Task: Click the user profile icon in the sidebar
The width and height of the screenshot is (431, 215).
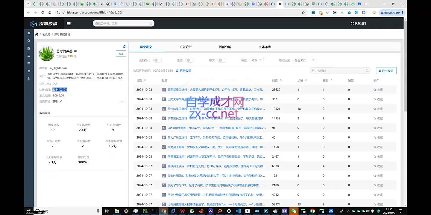Action: pos(29,78)
